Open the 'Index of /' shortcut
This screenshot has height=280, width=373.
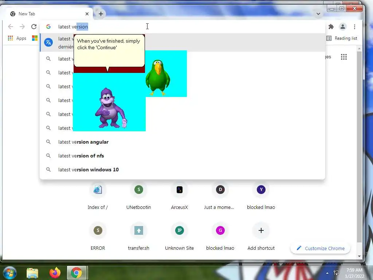click(x=98, y=196)
